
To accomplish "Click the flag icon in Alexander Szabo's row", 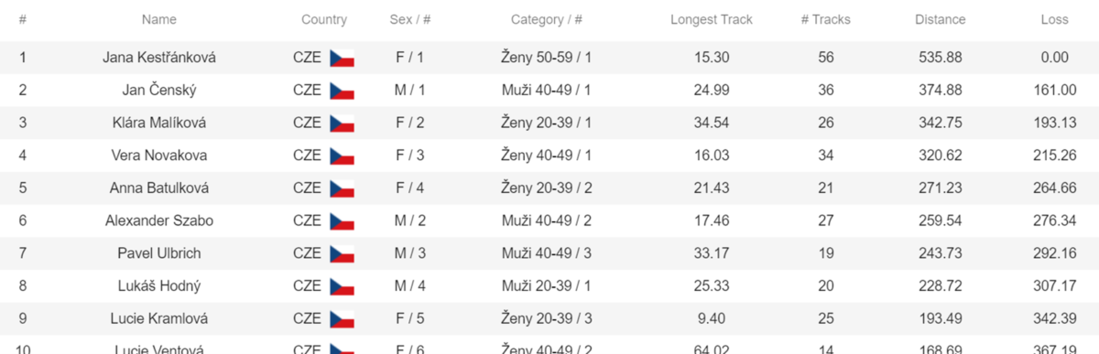I will (x=342, y=221).
